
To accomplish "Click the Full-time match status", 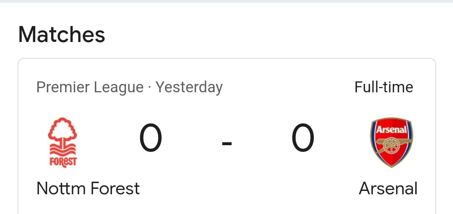I will tap(384, 87).
